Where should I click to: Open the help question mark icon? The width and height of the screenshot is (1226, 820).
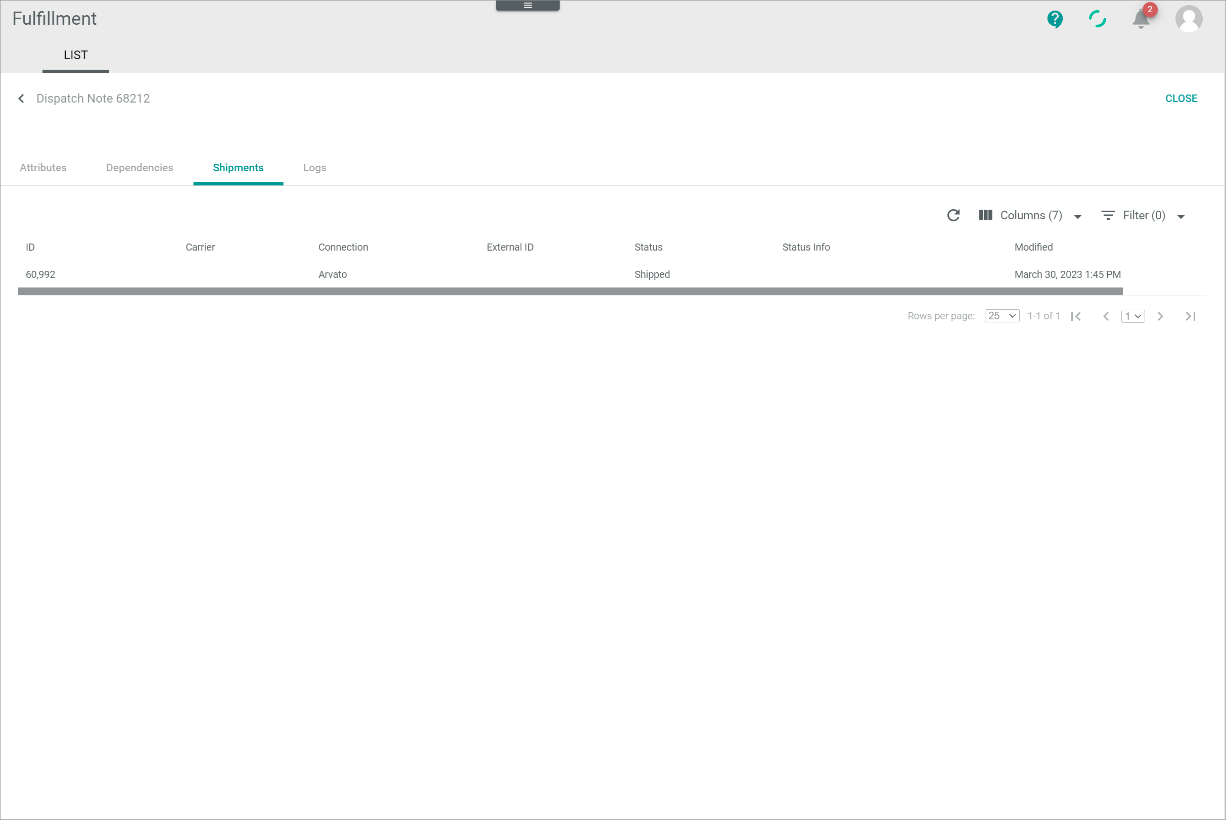1055,19
